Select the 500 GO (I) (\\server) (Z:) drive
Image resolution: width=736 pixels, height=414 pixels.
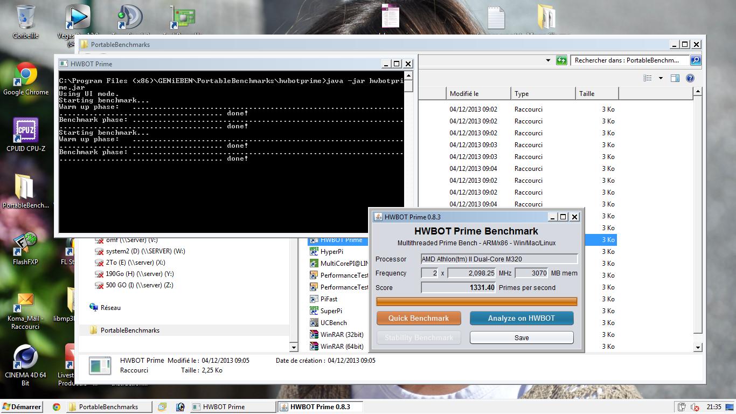click(134, 285)
